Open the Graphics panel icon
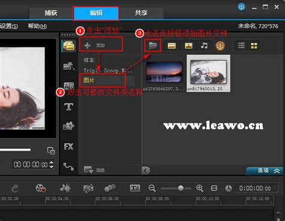 pos(69,126)
